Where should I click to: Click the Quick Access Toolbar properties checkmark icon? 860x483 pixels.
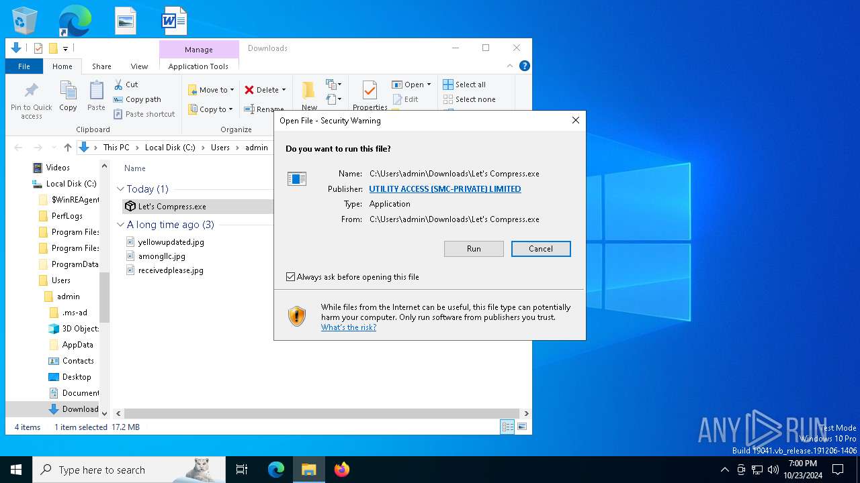38,48
